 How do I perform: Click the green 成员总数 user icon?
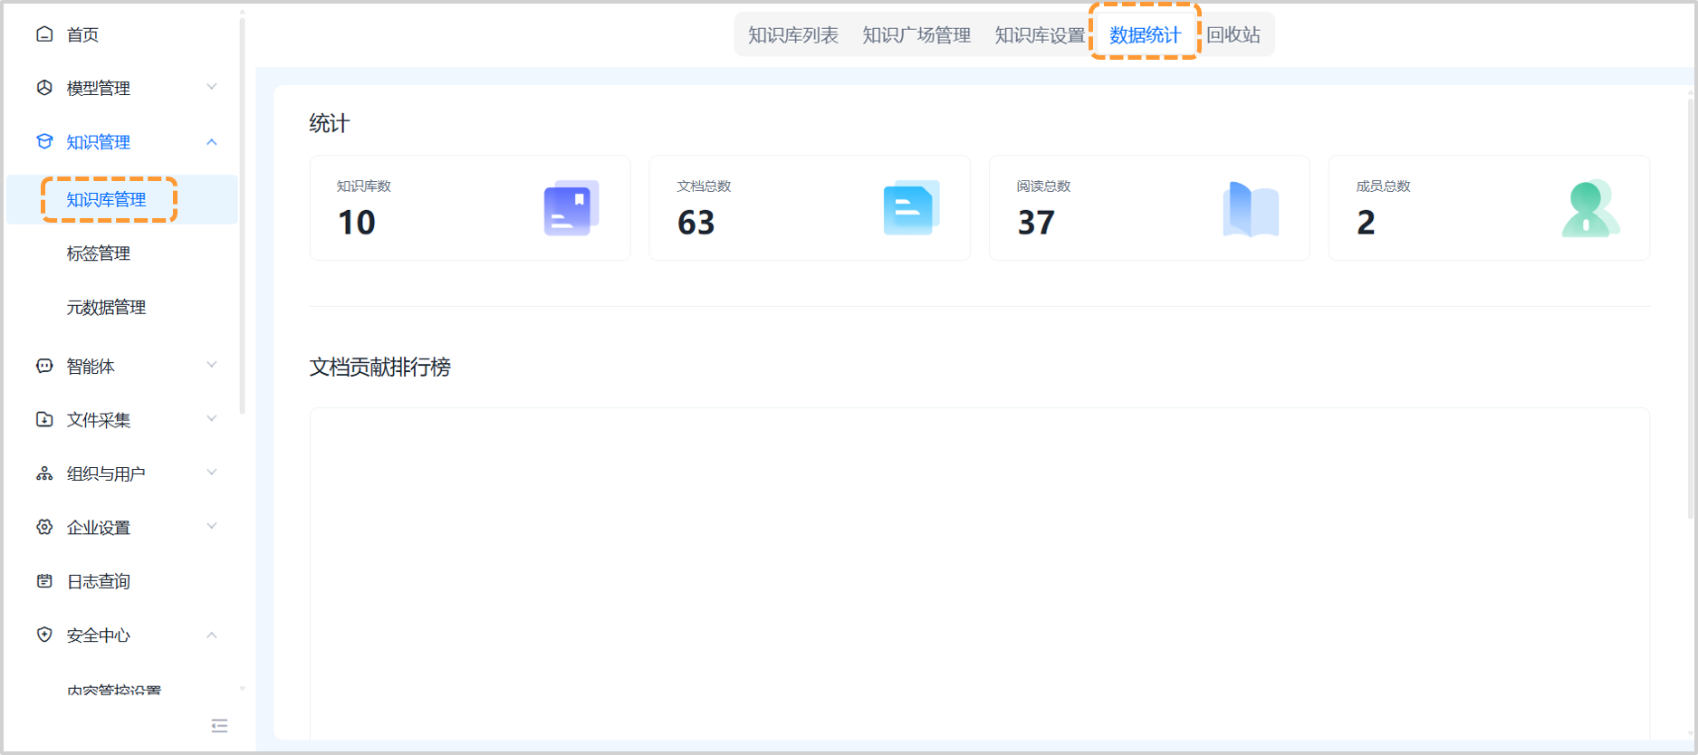(1590, 208)
